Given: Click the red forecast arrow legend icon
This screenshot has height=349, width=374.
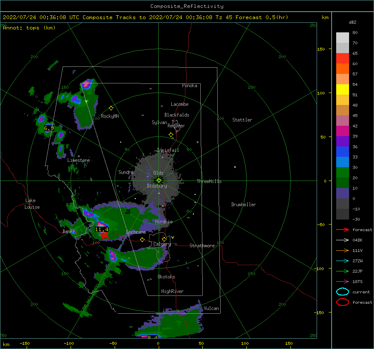Looking at the screenshot, I should point(342,229).
